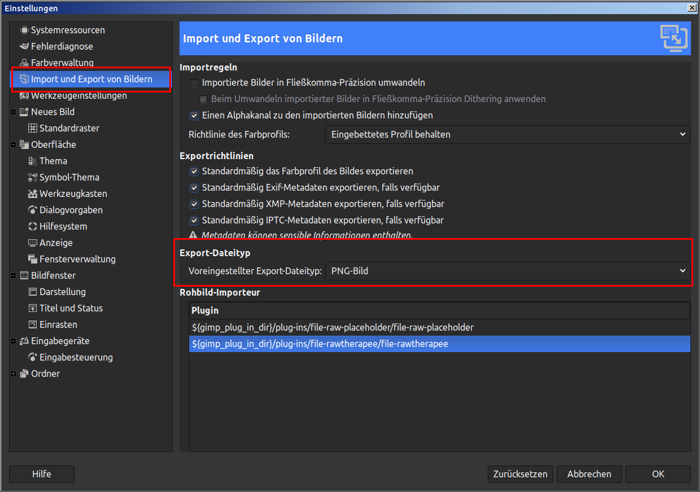Click the Werkzeugkasten icon in the tree
The image size is (700, 492).
tap(33, 194)
